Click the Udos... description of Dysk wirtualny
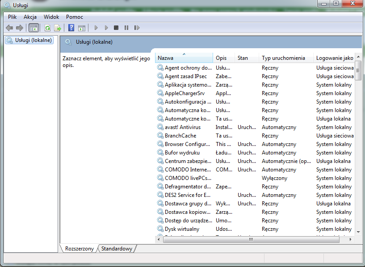 [x=224, y=229]
